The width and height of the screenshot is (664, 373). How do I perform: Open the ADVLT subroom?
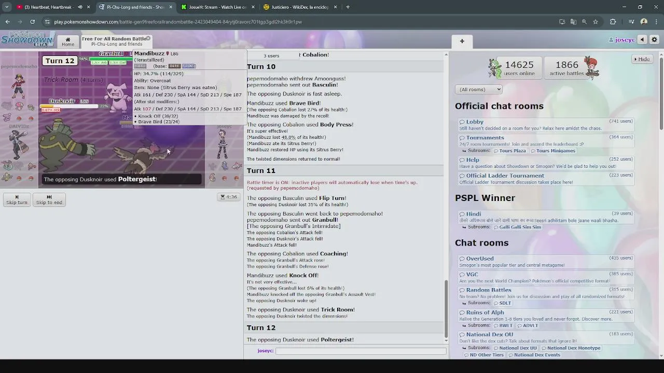click(528, 325)
